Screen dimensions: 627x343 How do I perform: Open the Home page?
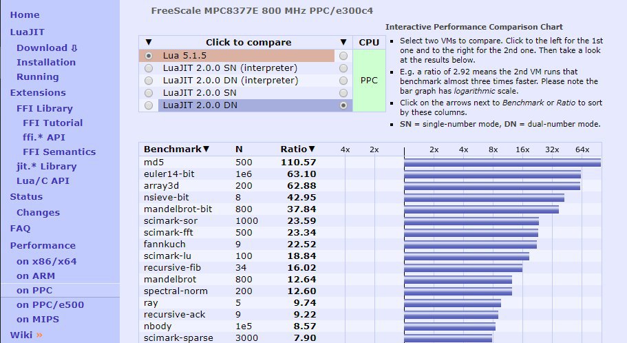point(25,15)
